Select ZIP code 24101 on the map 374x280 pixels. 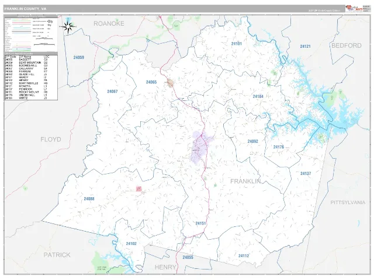236,44
